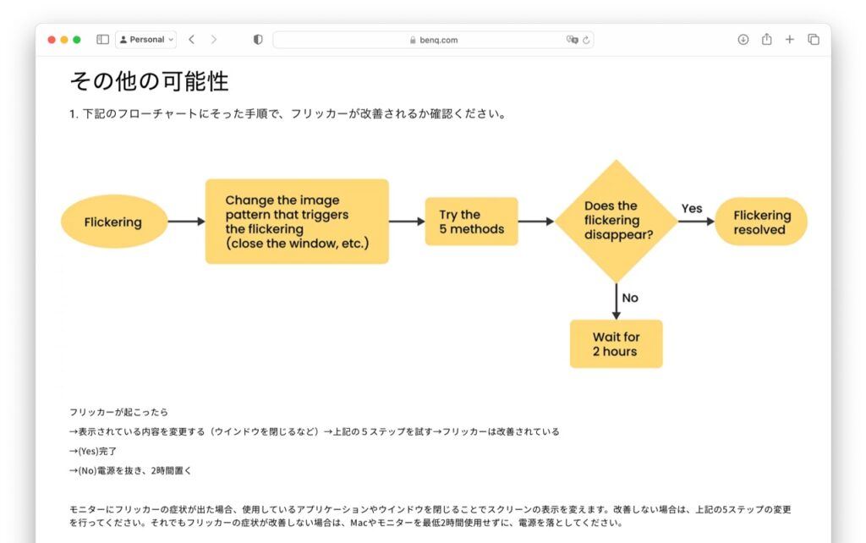
Task: Click the 'Yes' label on the arrow
Action: click(x=693, y=208)
